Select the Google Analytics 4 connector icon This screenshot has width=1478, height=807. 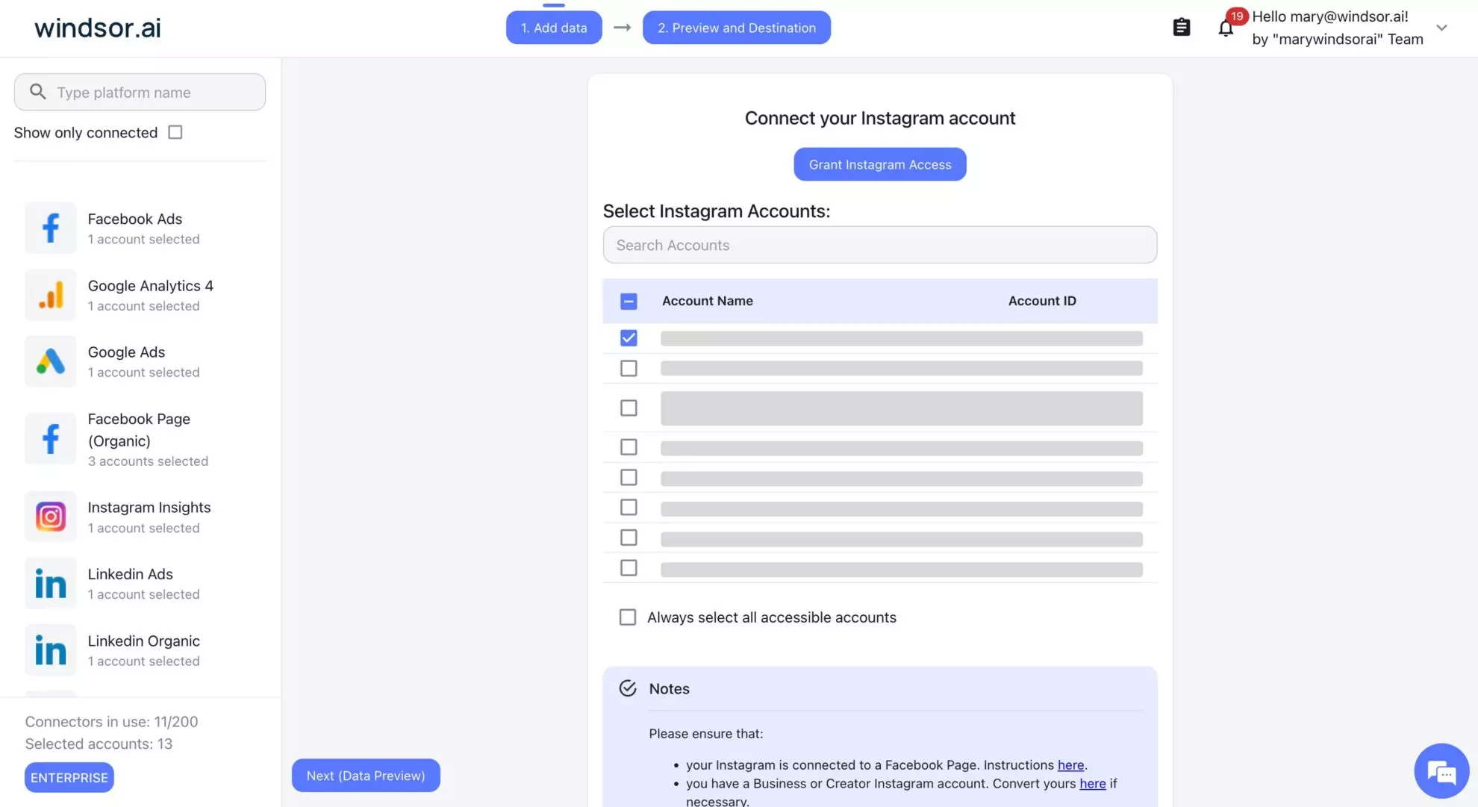(x=50, y=295)
